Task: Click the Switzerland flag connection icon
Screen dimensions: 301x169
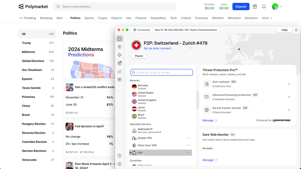Action: pyautogui.click(x=136, y=45)
